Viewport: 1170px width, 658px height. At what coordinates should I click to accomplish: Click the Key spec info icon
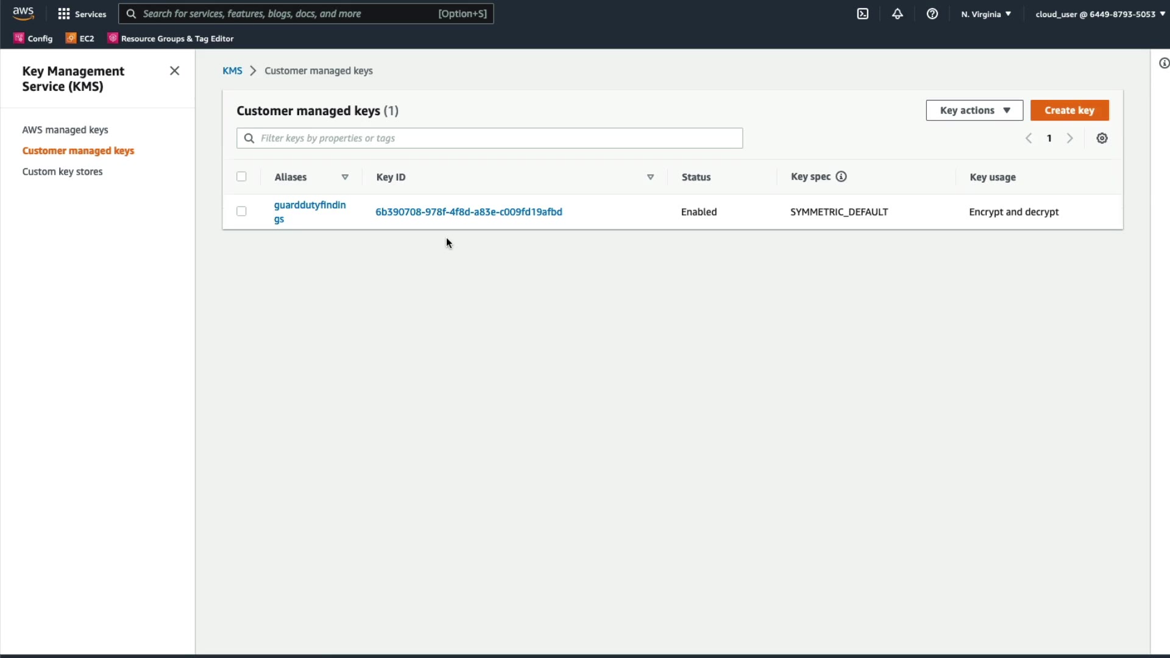pyautogui.click(x=841, y=177)
